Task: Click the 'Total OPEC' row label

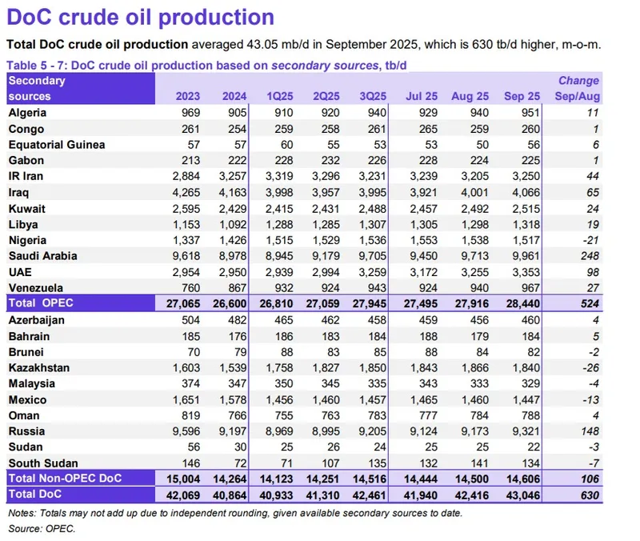Action: pos(40,303)
